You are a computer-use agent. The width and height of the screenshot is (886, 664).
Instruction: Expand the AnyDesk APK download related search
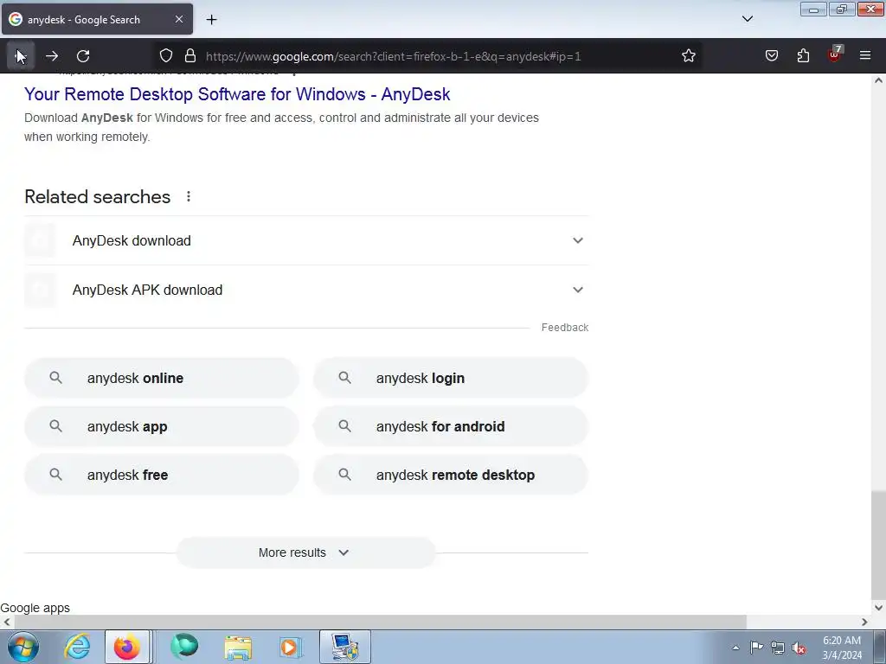tap(306, 290)
